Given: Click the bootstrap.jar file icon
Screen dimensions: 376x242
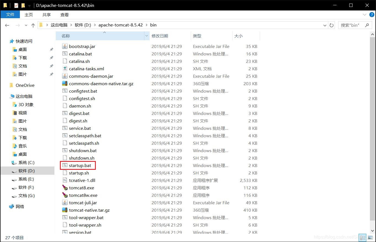Looking at the screenshot, I should [65, 46].
